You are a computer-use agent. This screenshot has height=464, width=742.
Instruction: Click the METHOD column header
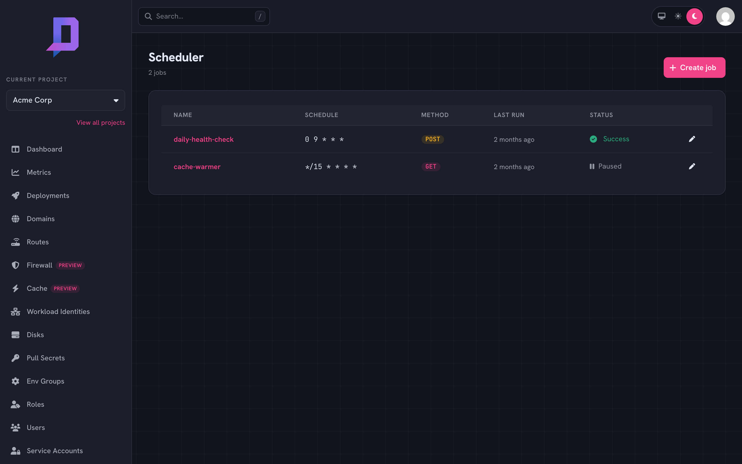pos(435,115)
